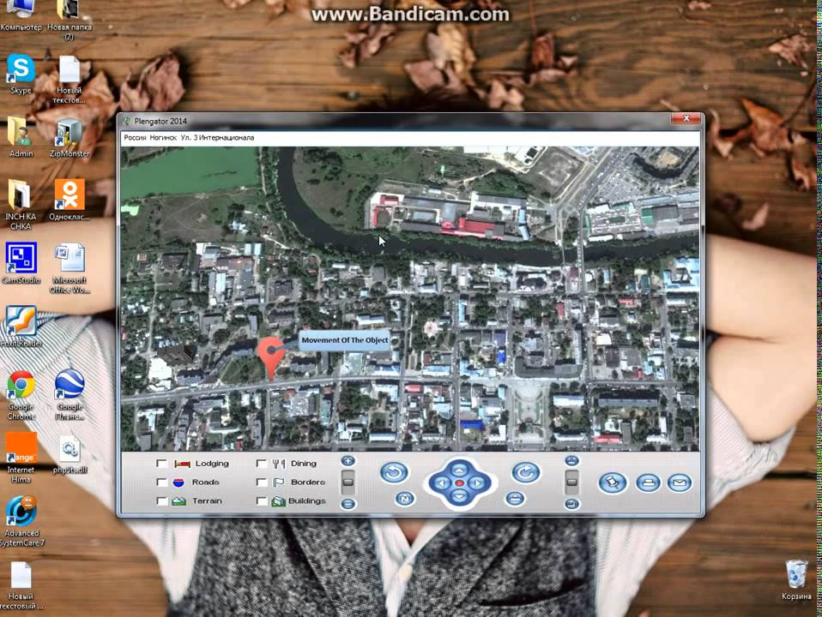Select the php5ts.dll file on desktop

point(70,454)
